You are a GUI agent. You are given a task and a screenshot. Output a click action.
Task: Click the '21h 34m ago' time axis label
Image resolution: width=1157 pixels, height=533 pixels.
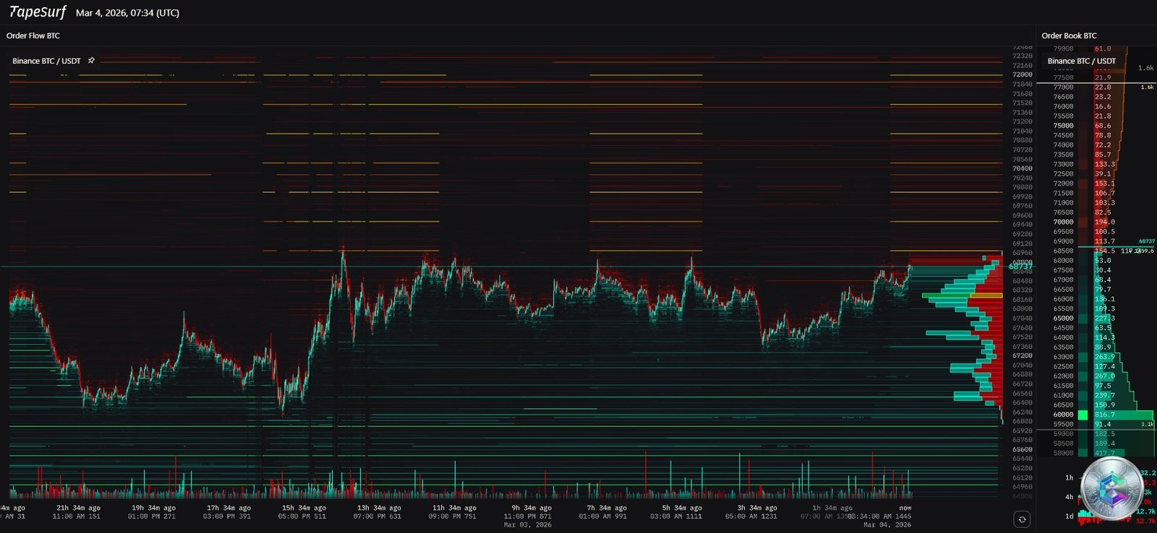pyautogui.click(x=78, y=508)
